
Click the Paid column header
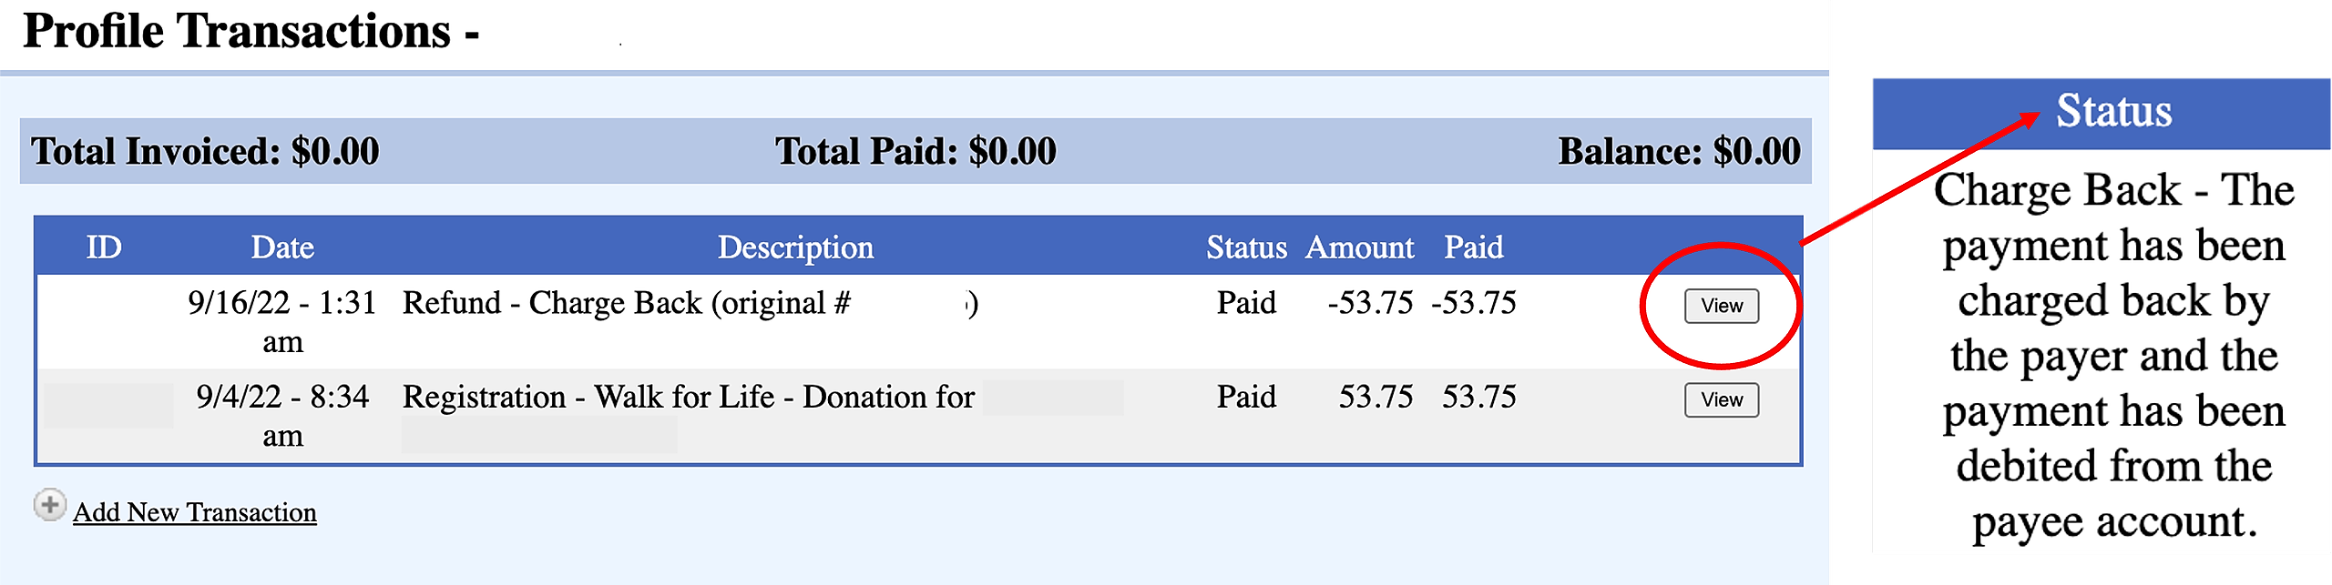click(x=1473, y=247)
